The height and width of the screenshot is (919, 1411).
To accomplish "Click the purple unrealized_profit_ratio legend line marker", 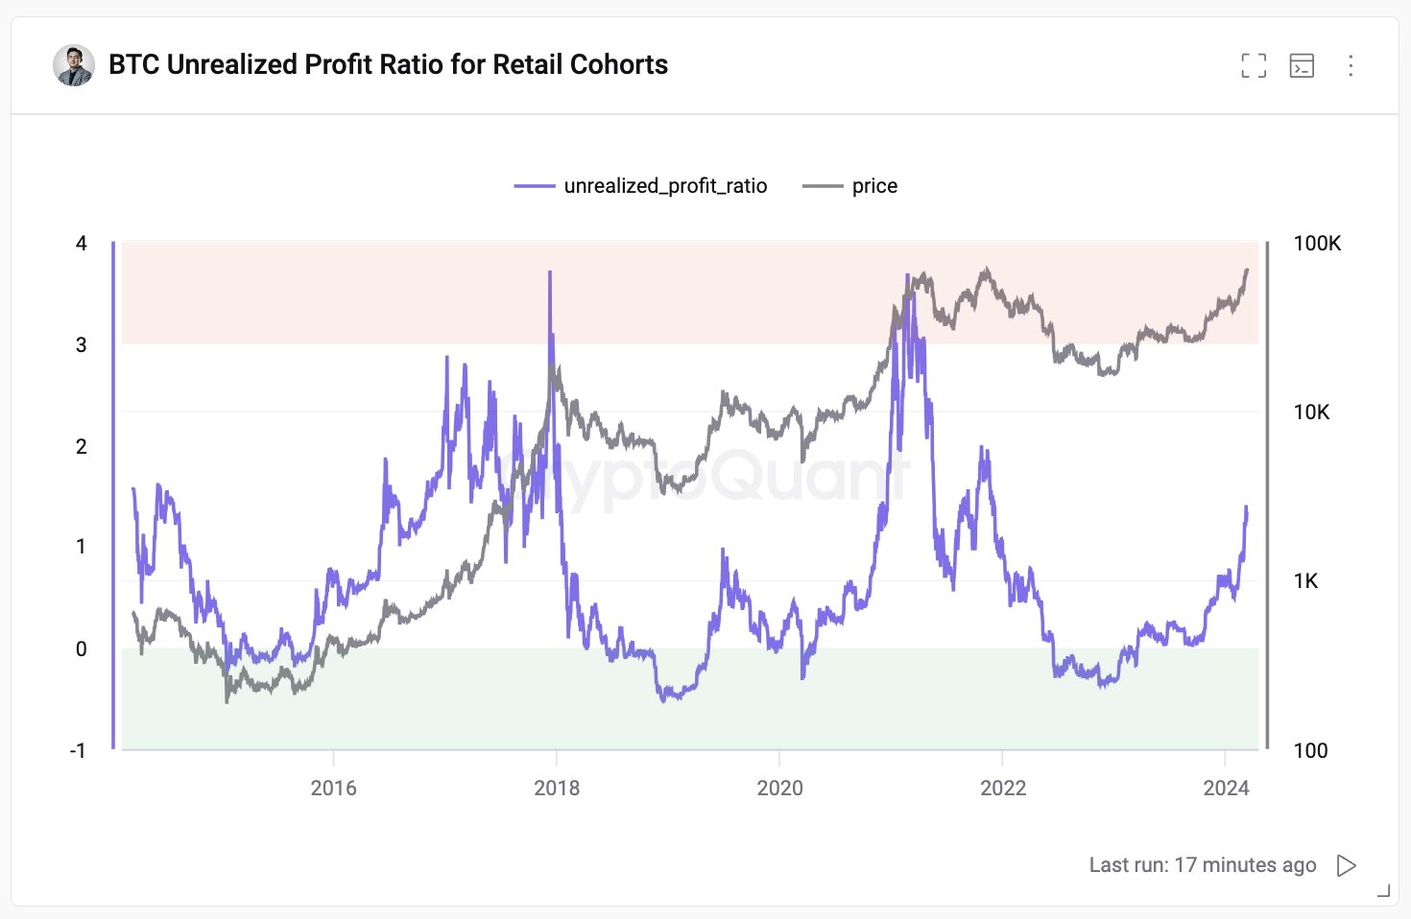I will pos(535,186).
